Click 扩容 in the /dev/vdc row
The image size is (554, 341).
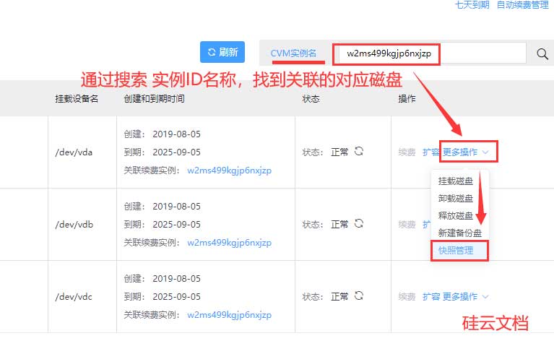(x=431, y=296)
